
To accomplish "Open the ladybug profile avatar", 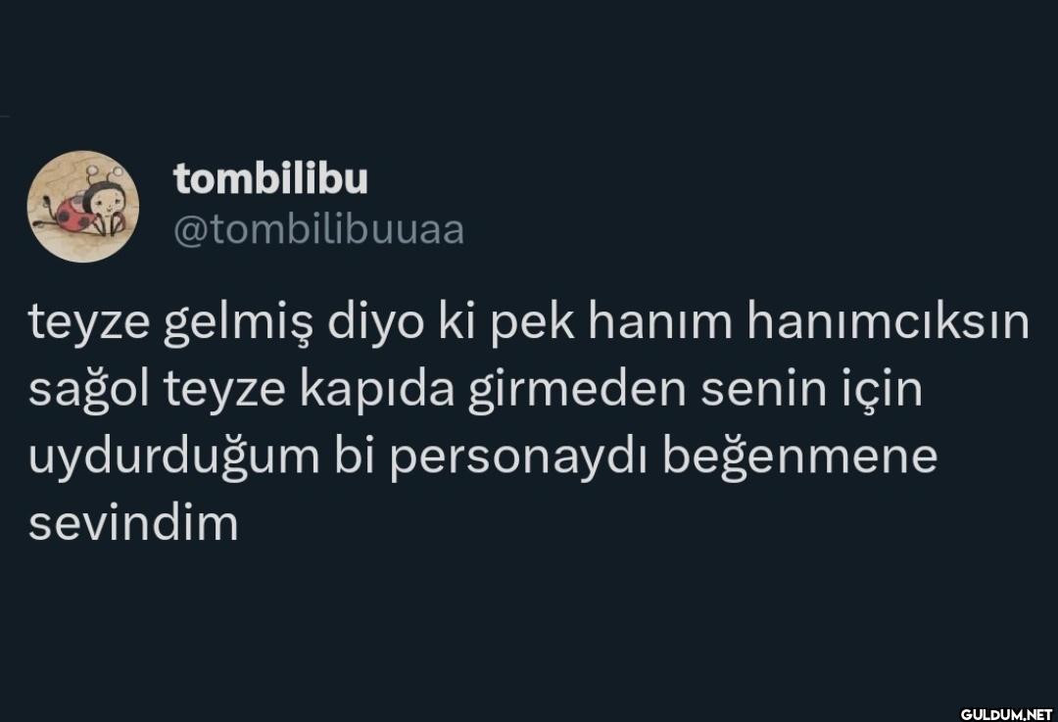I will [83, 206].
